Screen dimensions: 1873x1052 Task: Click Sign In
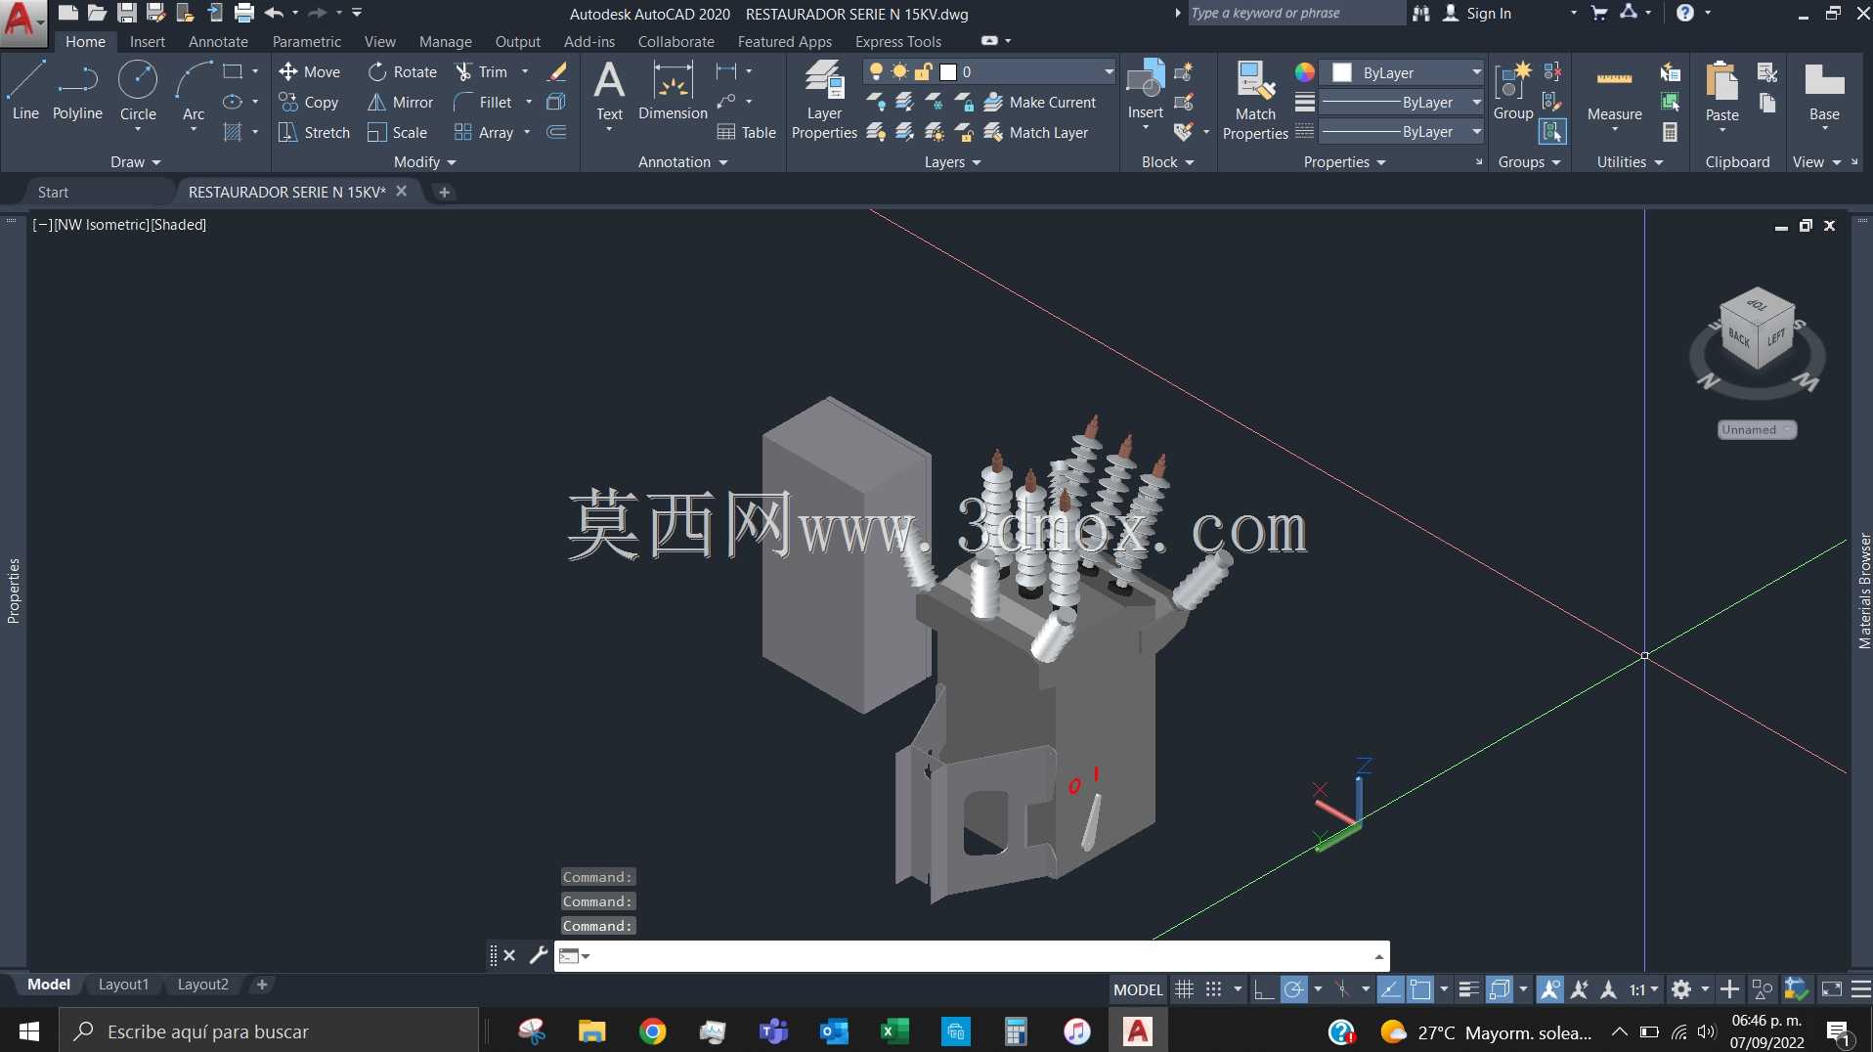pos(1477,13)
